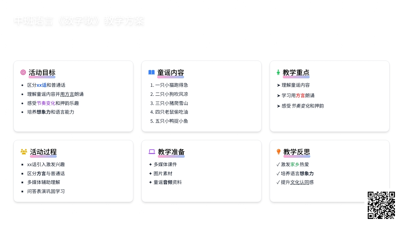Click line 三只小猪爬雪山
The image size is (403, 227).
[x=172, y=103]
